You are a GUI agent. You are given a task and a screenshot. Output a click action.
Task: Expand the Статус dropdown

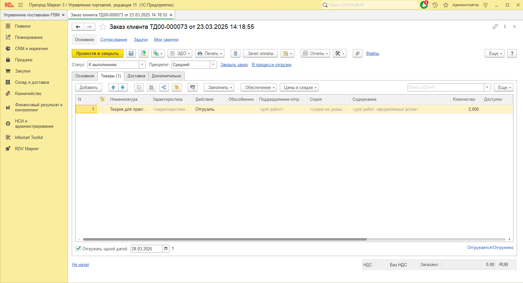142,65
